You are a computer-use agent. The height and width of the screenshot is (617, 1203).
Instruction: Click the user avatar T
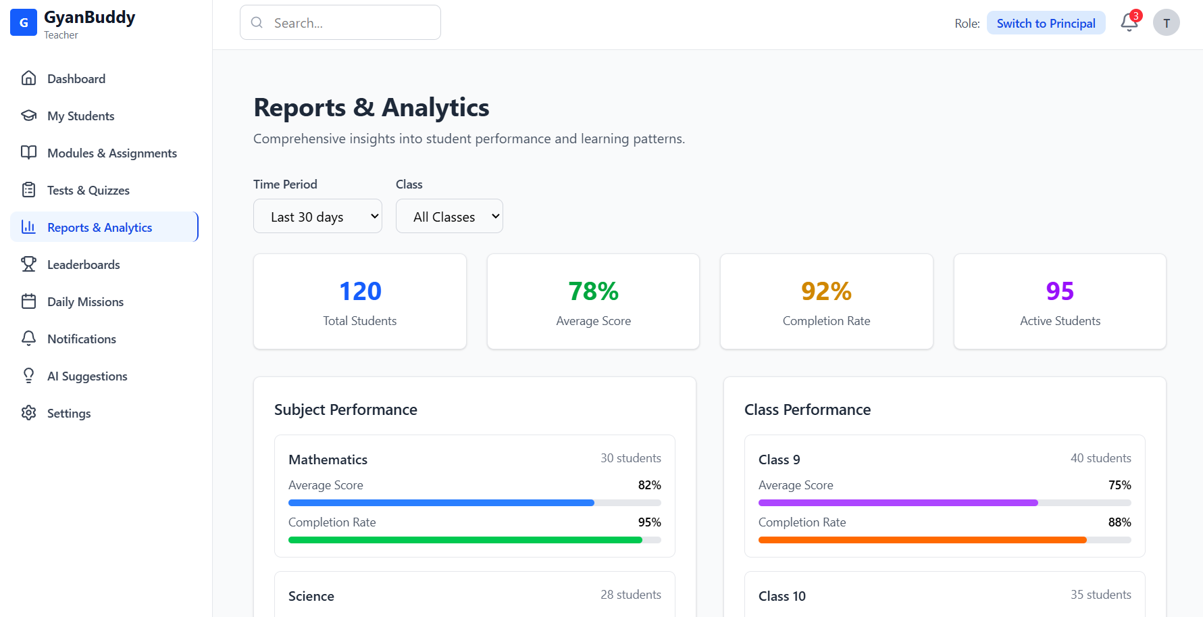point(1166,23)
